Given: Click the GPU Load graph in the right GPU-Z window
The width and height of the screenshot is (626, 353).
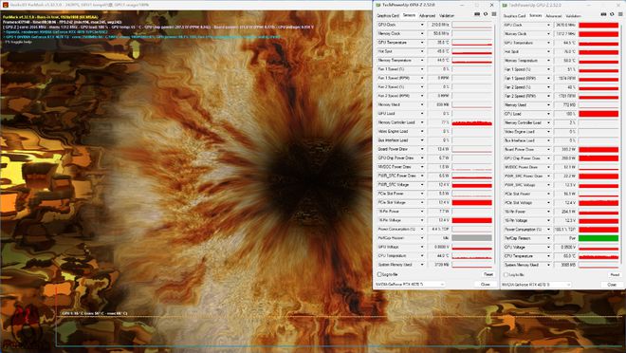Looking at the screenshot, I should click(598, 114).
